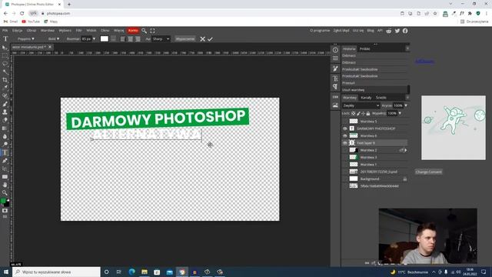Open the Info panel icon

335,50
